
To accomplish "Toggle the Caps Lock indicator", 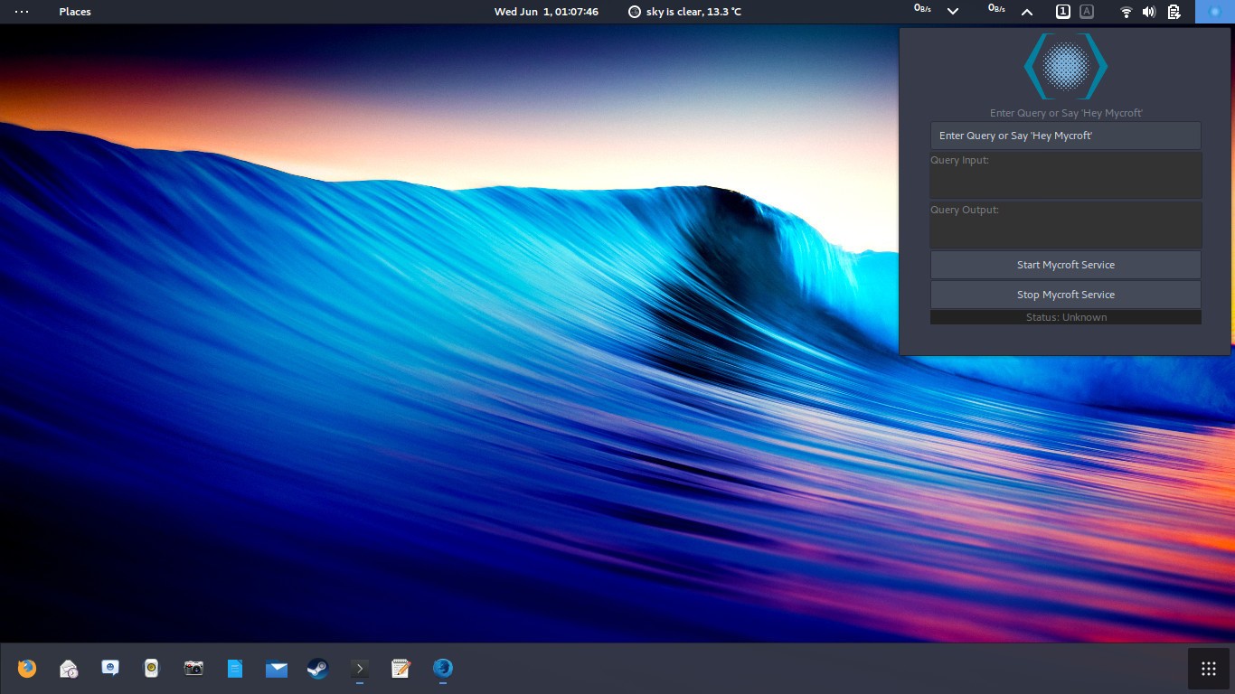I will pos(1087,12).
